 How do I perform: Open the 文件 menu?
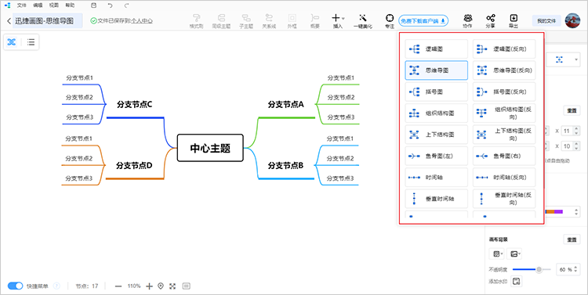21,5
